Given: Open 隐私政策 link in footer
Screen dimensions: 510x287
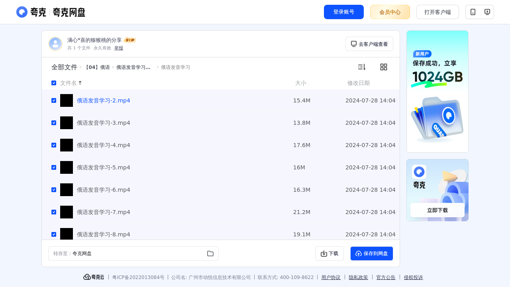Looking at the screenshot, I should coord(359,277).
